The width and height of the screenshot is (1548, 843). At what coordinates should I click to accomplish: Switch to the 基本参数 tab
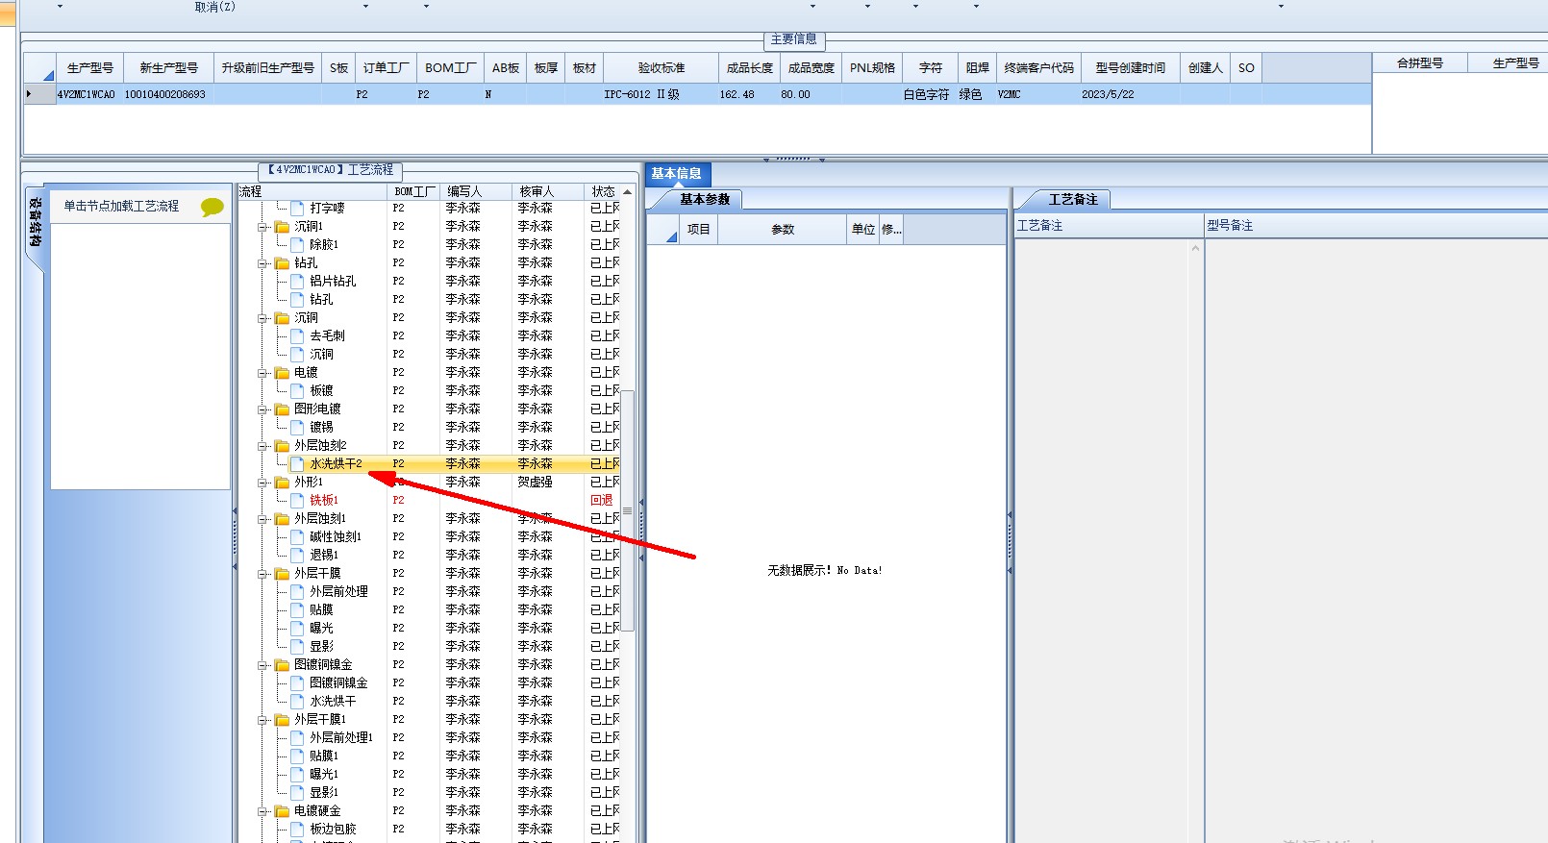click(x=705, y=200)
